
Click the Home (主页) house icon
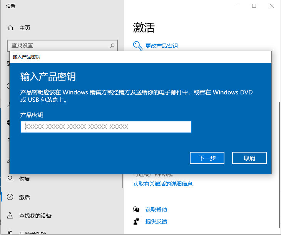click(x=10, y=28)
